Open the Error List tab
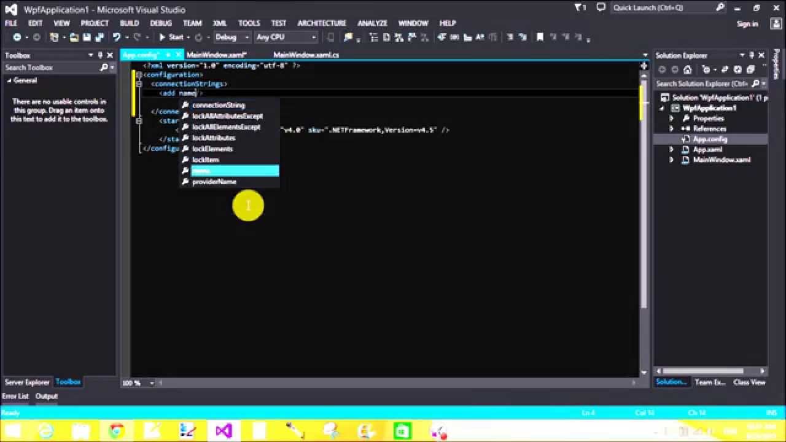Screen dimensions: 786x442 point(15,396)
